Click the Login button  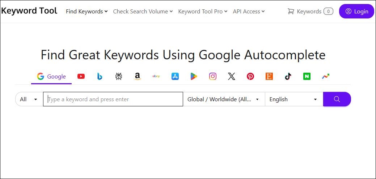click(356, 11)
